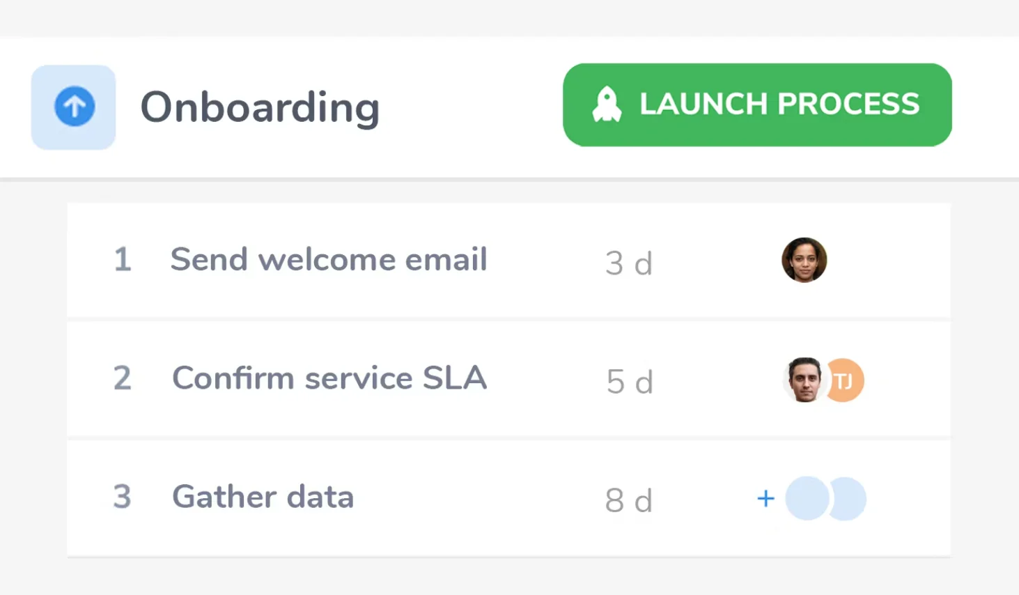The image size is (1019, 595).
Task: Click step number 3
Action: point(122,497)
